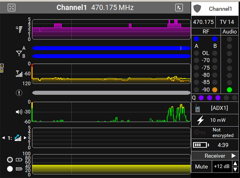Open the Channel1 name panel
240x178 pixels.
click(x=215, y=9)
